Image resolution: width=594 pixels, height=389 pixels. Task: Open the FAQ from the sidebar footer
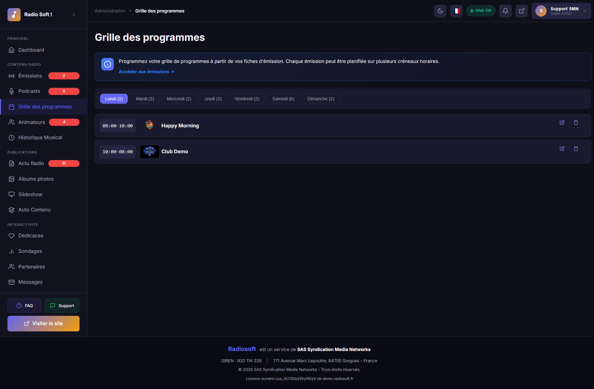(24, 306)
